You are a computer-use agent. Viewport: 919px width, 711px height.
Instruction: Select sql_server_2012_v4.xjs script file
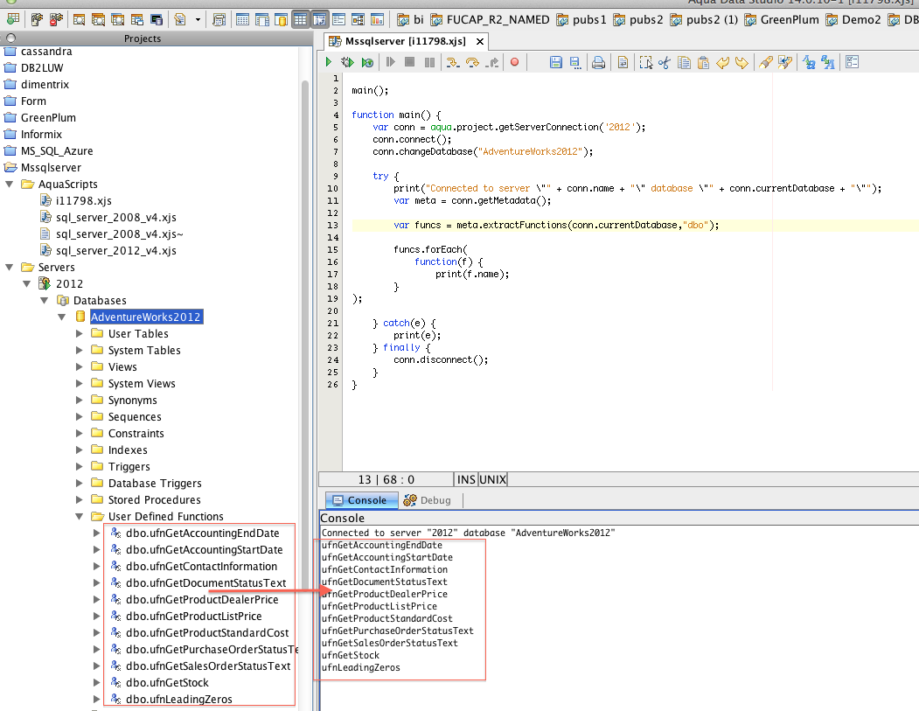pyautogui.click(x=115, y=250)
